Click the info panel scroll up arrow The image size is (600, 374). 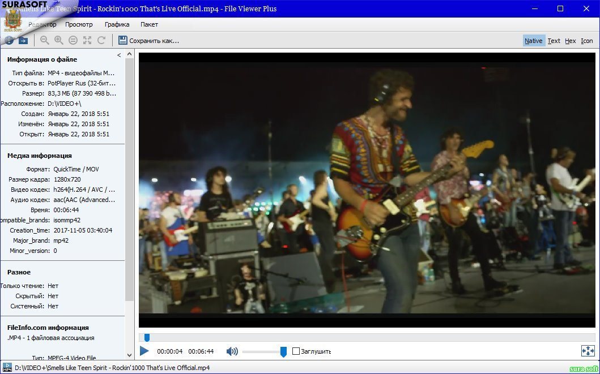coord(129,54)
